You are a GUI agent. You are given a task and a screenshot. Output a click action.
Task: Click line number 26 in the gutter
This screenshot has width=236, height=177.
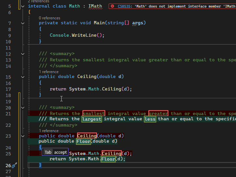(x=8, y=166)
